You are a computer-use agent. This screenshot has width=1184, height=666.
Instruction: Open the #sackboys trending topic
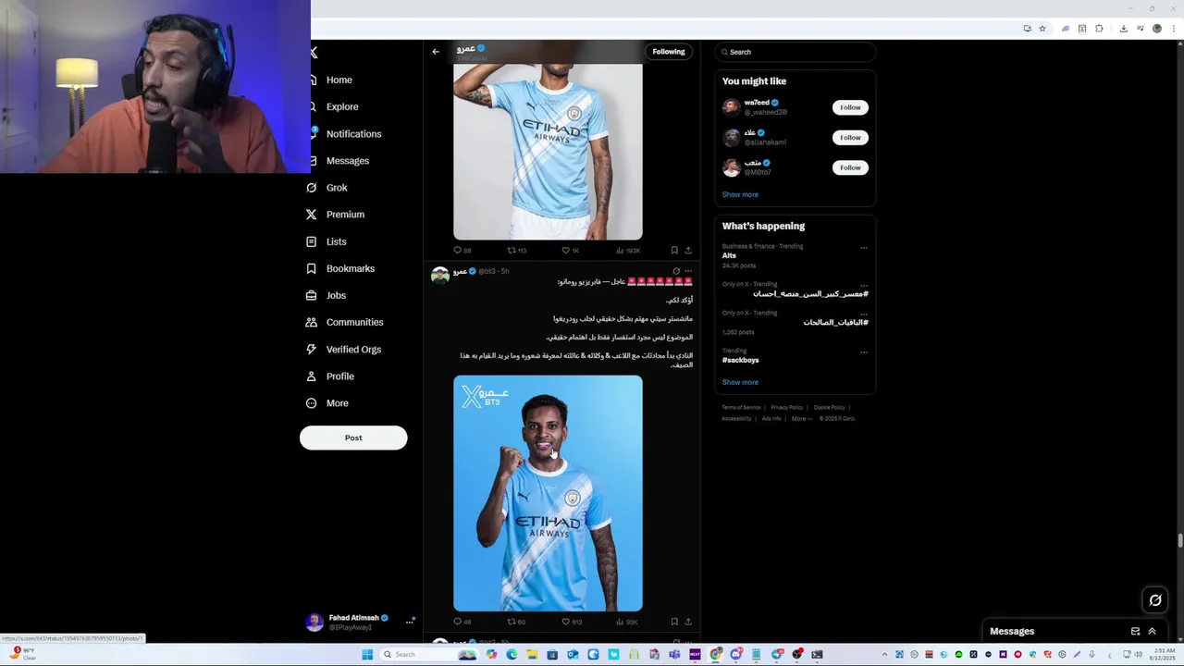pyautogui.click(x=741, y=360)
